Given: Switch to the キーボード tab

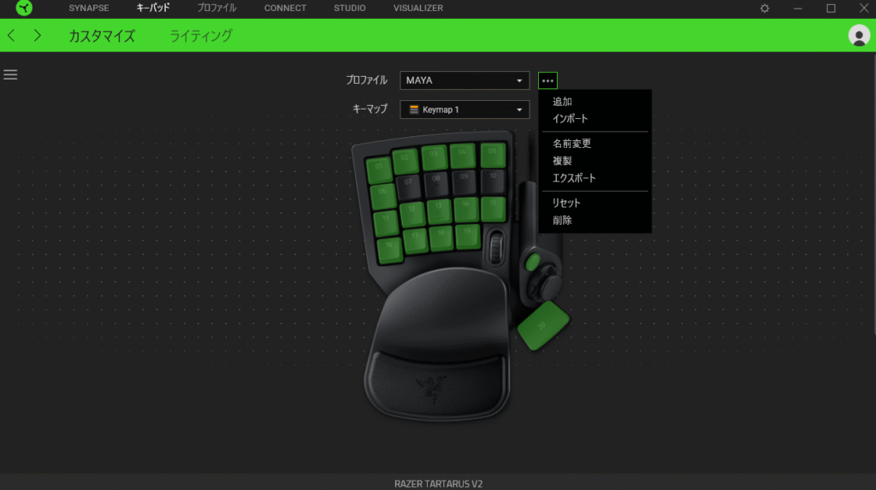Looking at the screenshot, I should tap(153, 9).
